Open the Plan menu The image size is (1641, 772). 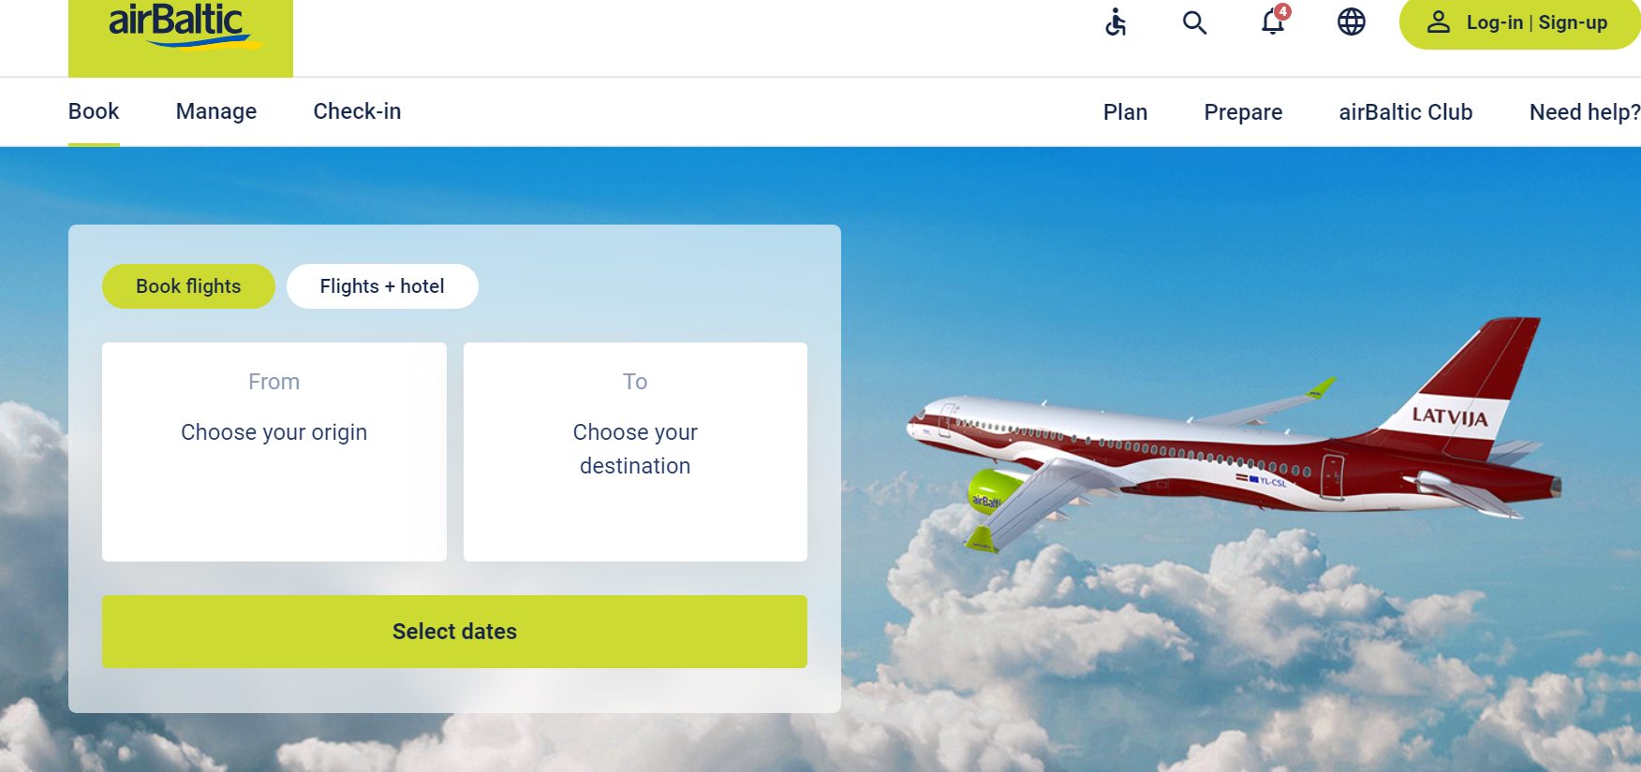[1125, 112]
